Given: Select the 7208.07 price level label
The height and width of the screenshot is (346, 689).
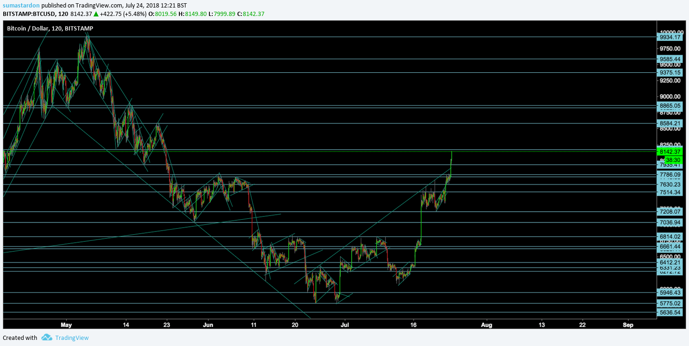Looking at the screenshot, I should click(670, 212).
